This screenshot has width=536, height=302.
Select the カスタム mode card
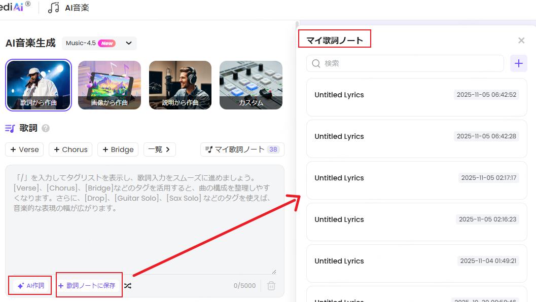251,85
